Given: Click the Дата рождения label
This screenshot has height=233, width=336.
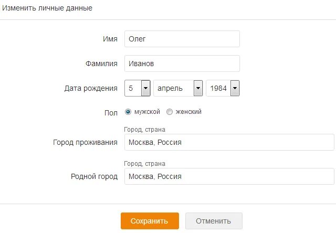Looking at the screenshot, I should 91,88.
